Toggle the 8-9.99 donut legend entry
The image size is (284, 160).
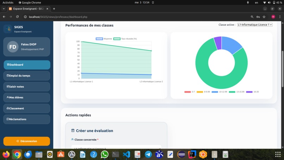[x=203, y=92]
